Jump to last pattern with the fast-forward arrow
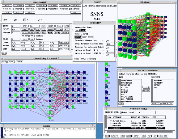This screenshot has height=139, width=178. 59,32
